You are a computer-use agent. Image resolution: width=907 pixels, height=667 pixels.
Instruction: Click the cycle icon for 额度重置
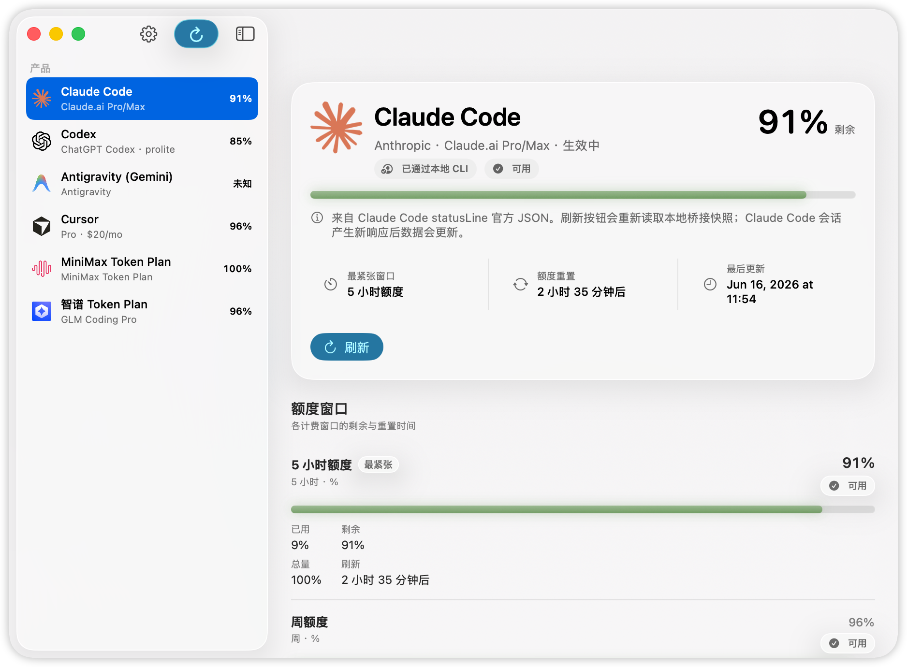[520, 284]
